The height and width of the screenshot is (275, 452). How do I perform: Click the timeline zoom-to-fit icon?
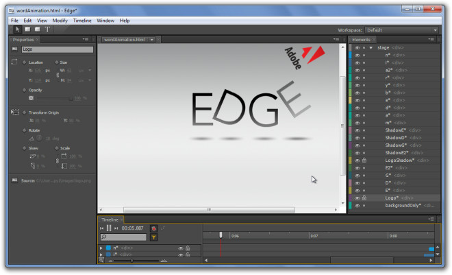coord(101,261)
